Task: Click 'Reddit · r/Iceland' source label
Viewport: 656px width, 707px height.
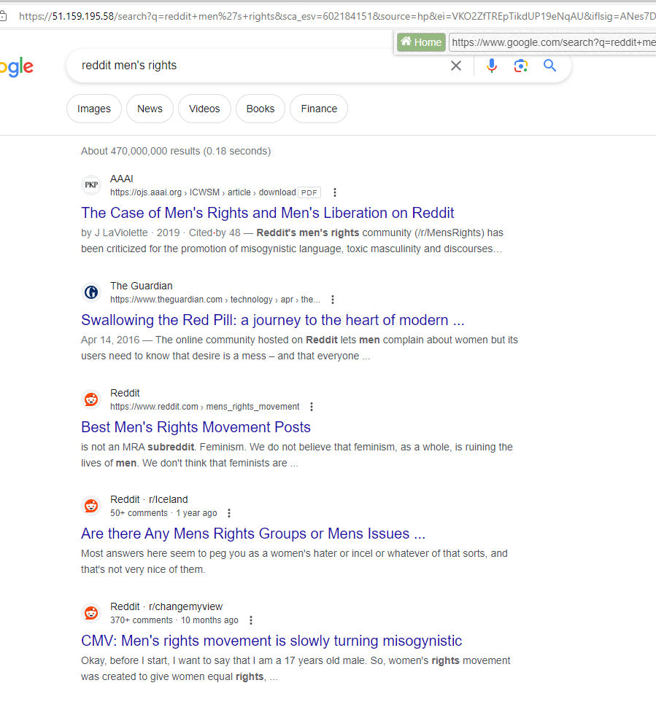Action: click(149, 499)
